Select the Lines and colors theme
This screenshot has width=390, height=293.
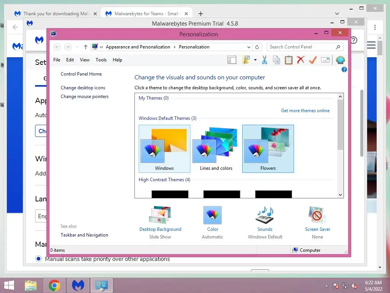tap(216, 148)
